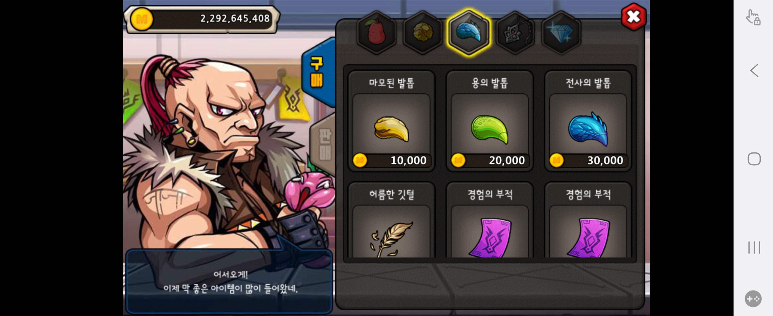Image resolution: width=773 pixels, height=316 pixels.
Task: Switch to the blue 구매 buy tab
Action: [318, 73]
